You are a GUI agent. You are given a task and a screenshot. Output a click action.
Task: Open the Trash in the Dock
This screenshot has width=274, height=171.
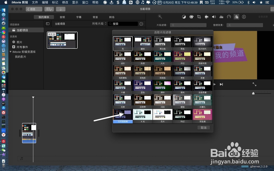coord(4,166)
